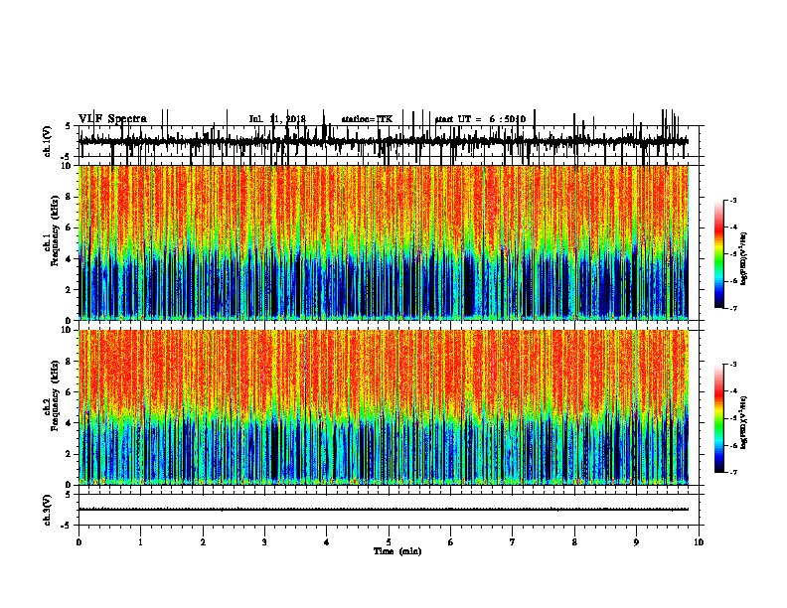Screen dimensions: 787x608
Task: Click the time axis tick label "1"
Action: [x=141, y=542]
